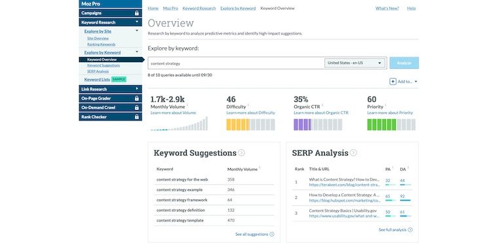The image size is (498, 243).
Task: Go to Explore by Keyword breadcrumb link
Action: [x=239, y=9]
